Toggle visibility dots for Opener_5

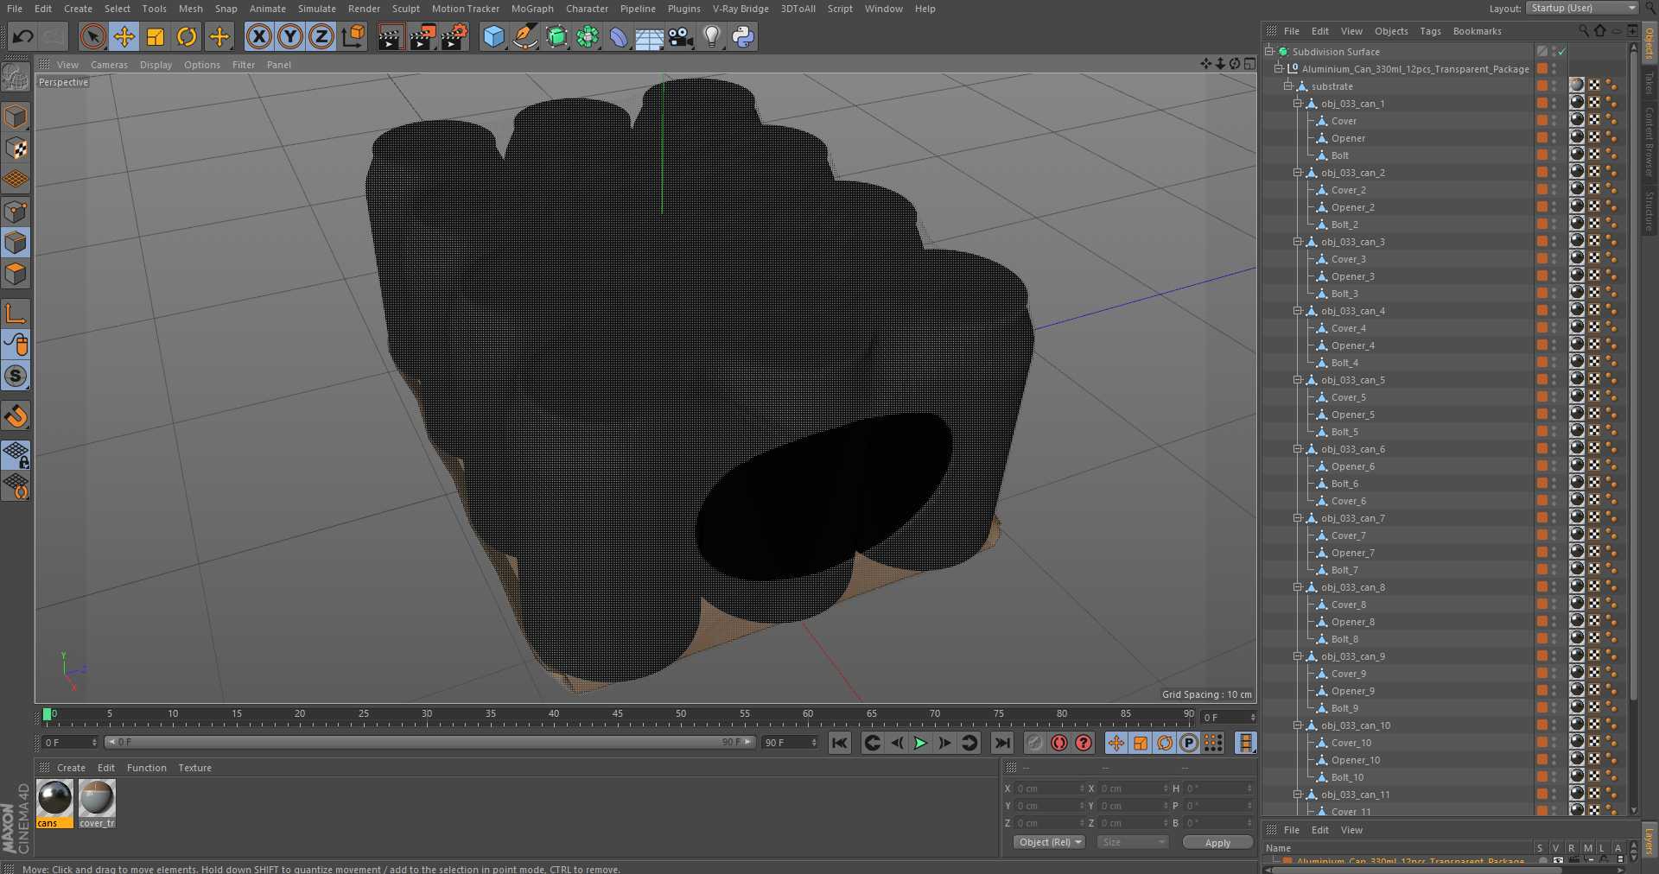(1554, 415)
